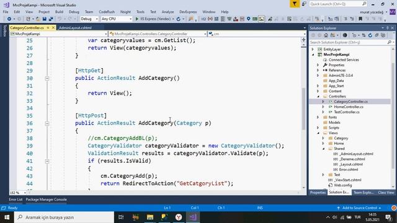Click the Navigate Backward arrow icon
Image resolution: width=397 pixels, height=223 pixels.
click(x=9, y=19)
